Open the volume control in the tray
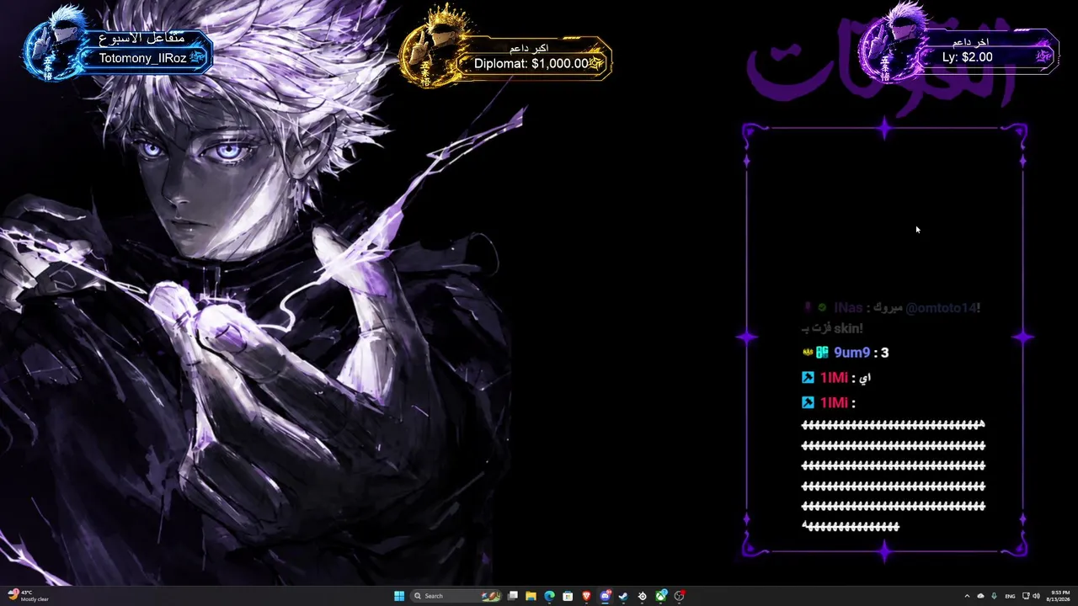The width and height of the screenshot is (1078, 606). tap(1036, 596)
